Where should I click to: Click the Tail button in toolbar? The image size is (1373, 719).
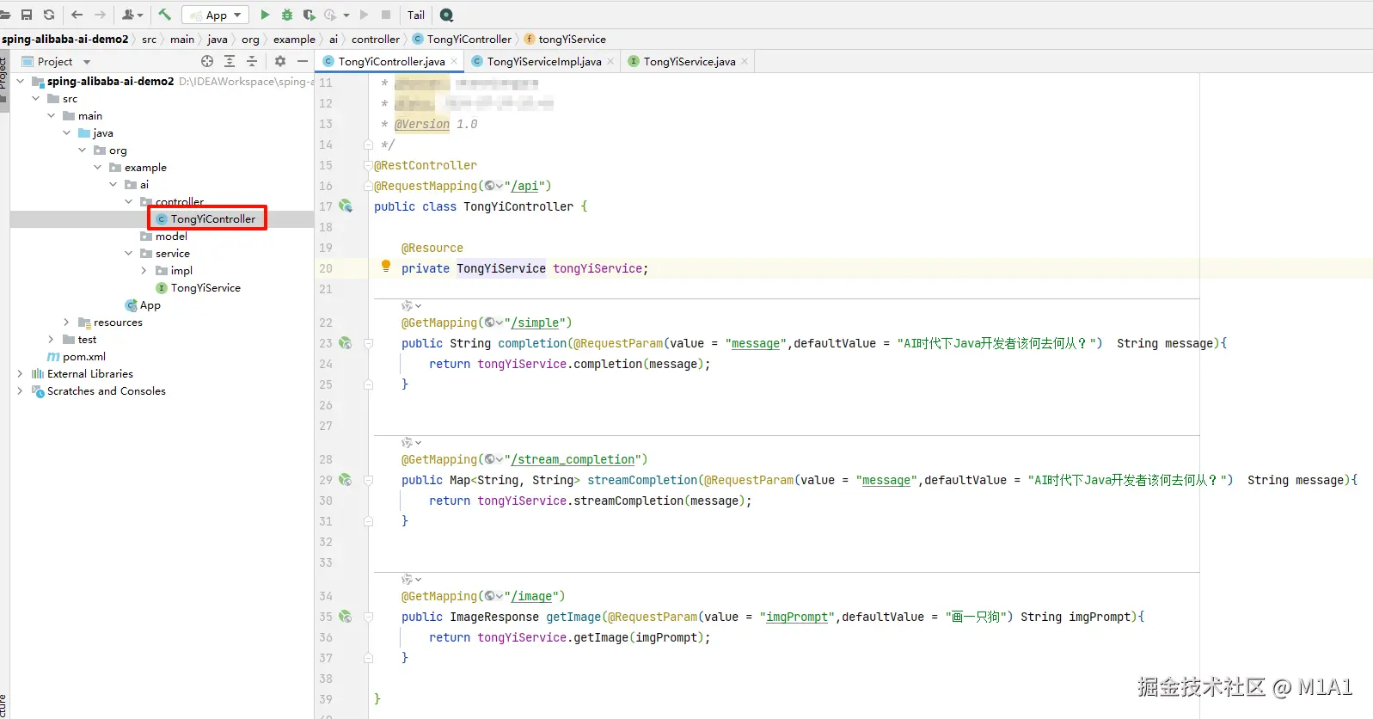[x=416, y=15]
